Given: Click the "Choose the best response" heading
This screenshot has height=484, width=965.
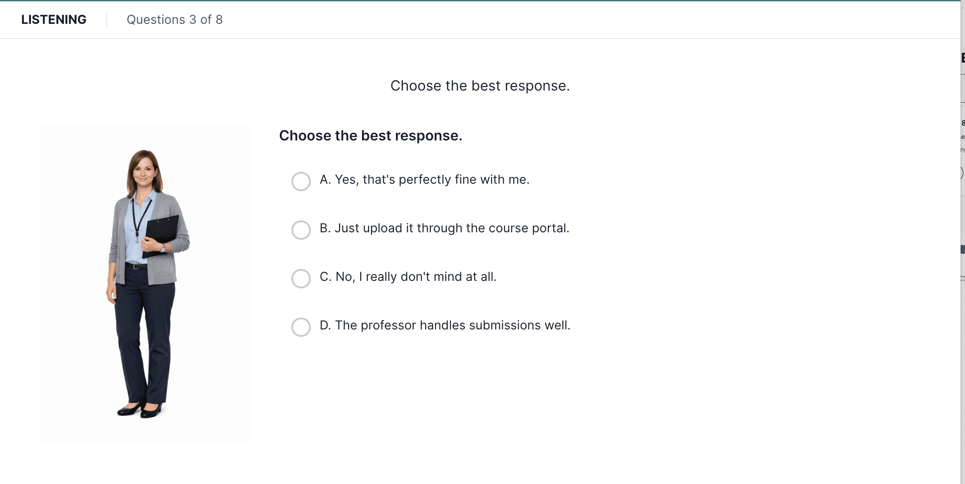Looking at the screenshot, I should (x=480, y=86).
